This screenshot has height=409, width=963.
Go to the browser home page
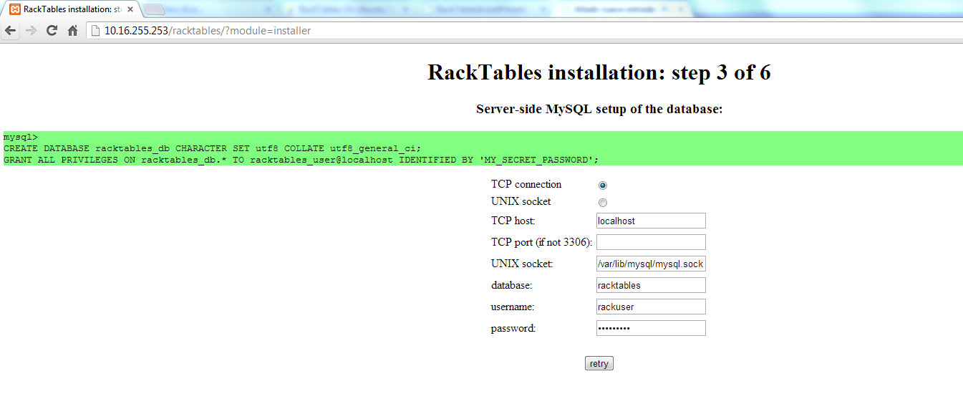pos(72,31)
